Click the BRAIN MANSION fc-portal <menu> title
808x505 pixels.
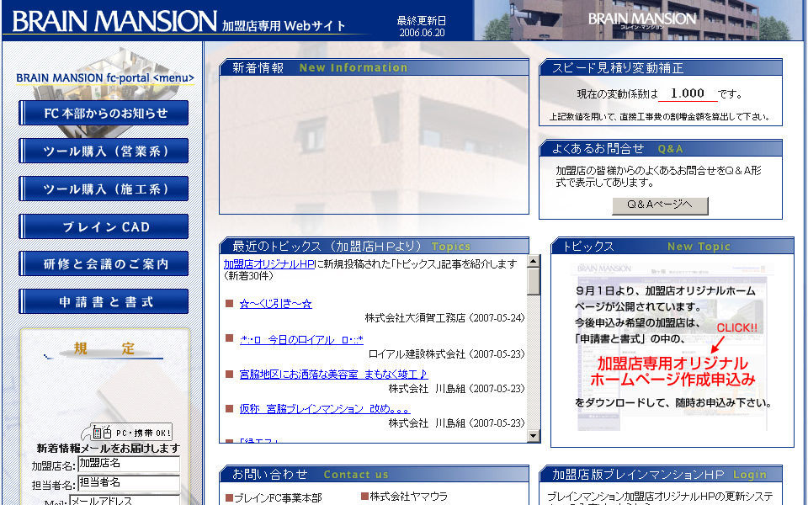105,77
